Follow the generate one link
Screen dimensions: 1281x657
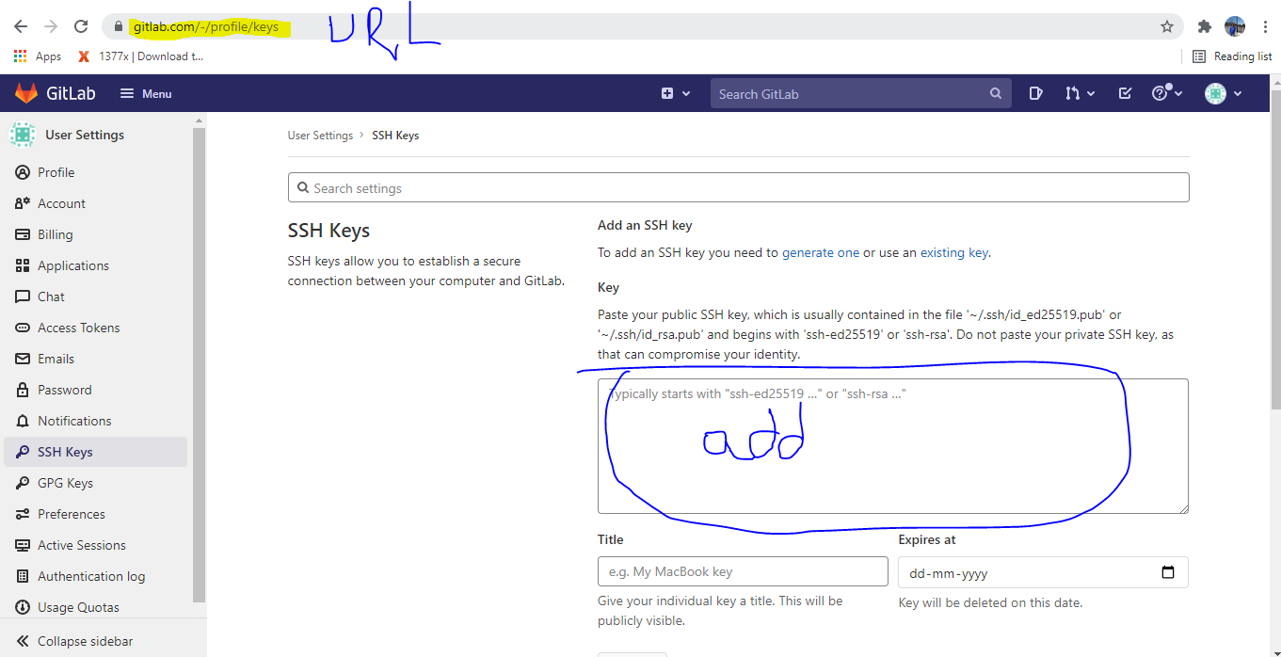click(x=819, y=252)
